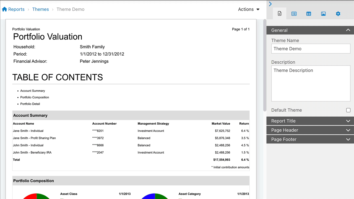
Task: Go to Themes breadcrumb link
Action: pyautogui.click(x=40, y=9)
